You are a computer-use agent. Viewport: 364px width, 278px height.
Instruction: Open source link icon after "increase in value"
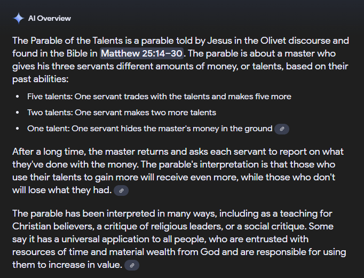(132, 265)
